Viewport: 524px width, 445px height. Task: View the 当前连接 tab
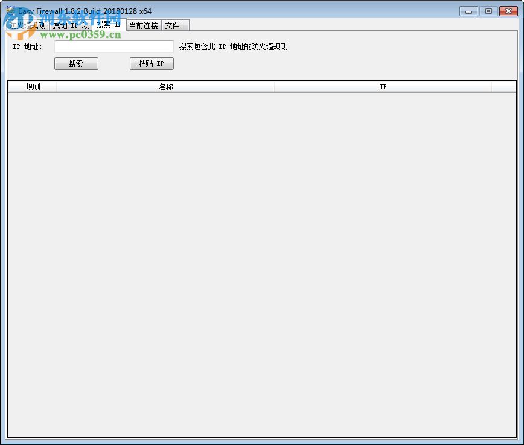click(143, 25)
